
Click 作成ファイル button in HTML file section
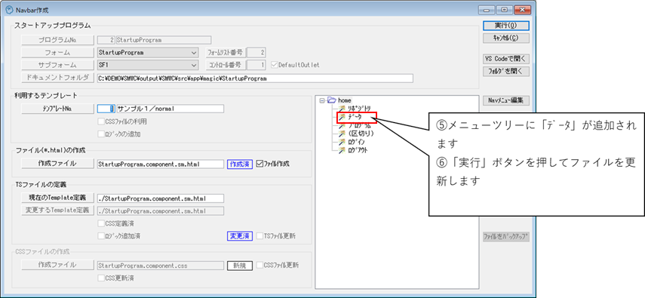pos(58,164)
